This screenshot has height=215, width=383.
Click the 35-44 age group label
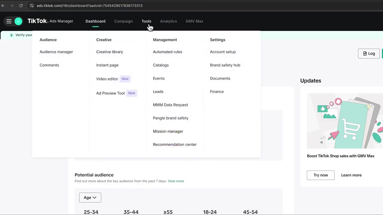click(131, 212)
